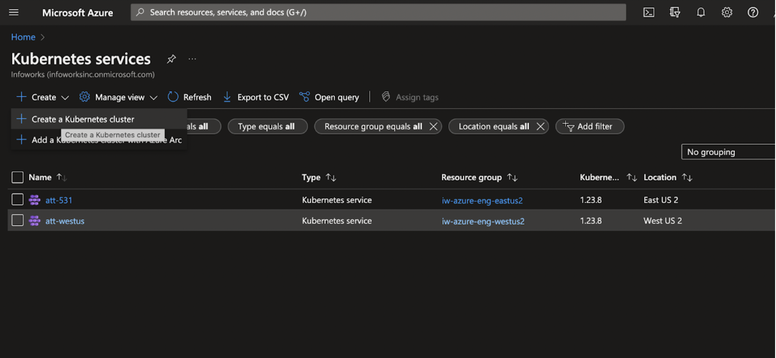Click version 1.23.8 in att-531 row
The height and width of the screenshot is (358, 776).
point(591,200)
